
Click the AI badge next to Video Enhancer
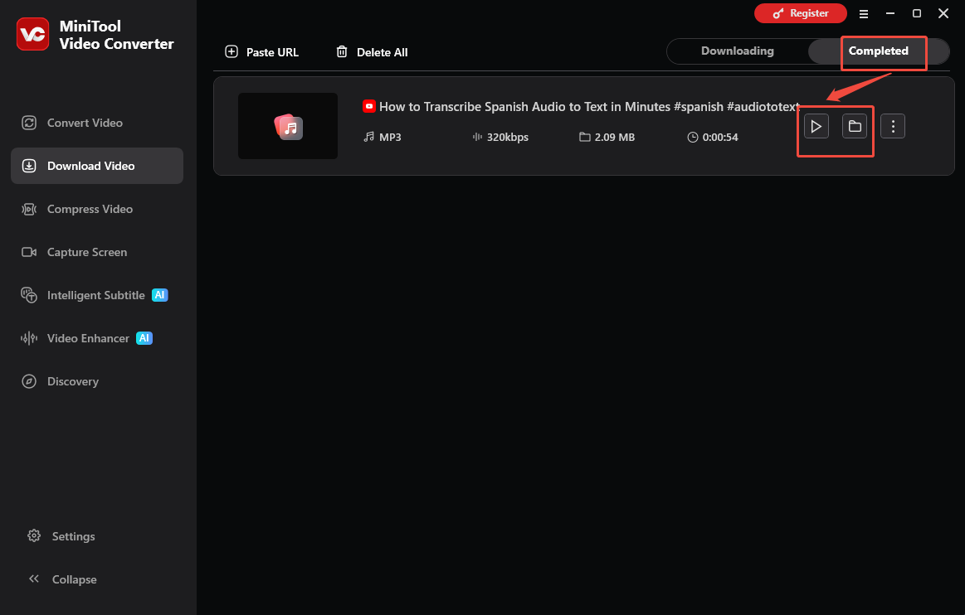pos(144,338)
